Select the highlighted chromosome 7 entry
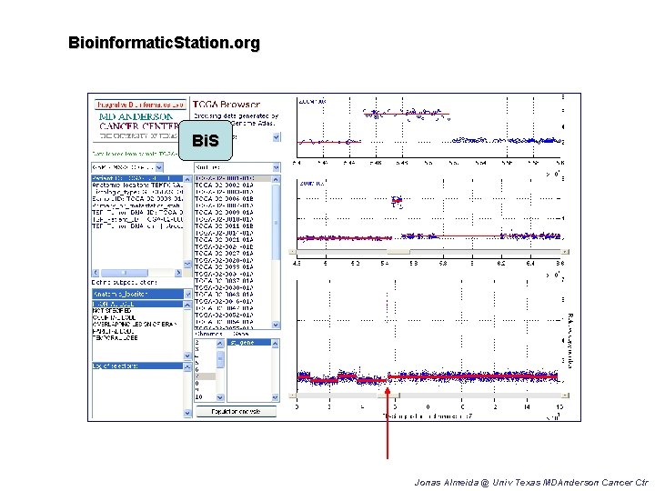Viewport: 655px width, 491px height. point(205,376)
